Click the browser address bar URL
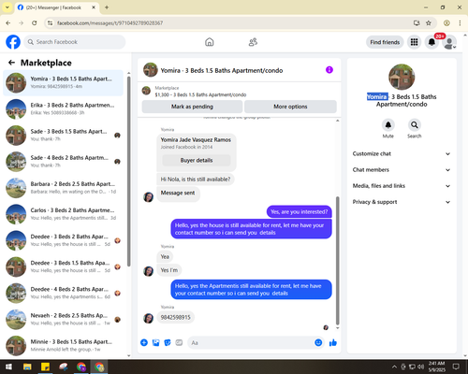The image size is (468, 374). 110,22
